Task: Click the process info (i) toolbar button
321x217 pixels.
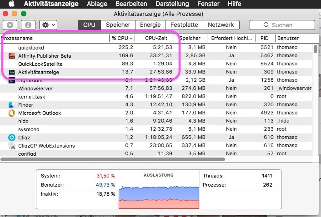Action: (x=28, y=25)
